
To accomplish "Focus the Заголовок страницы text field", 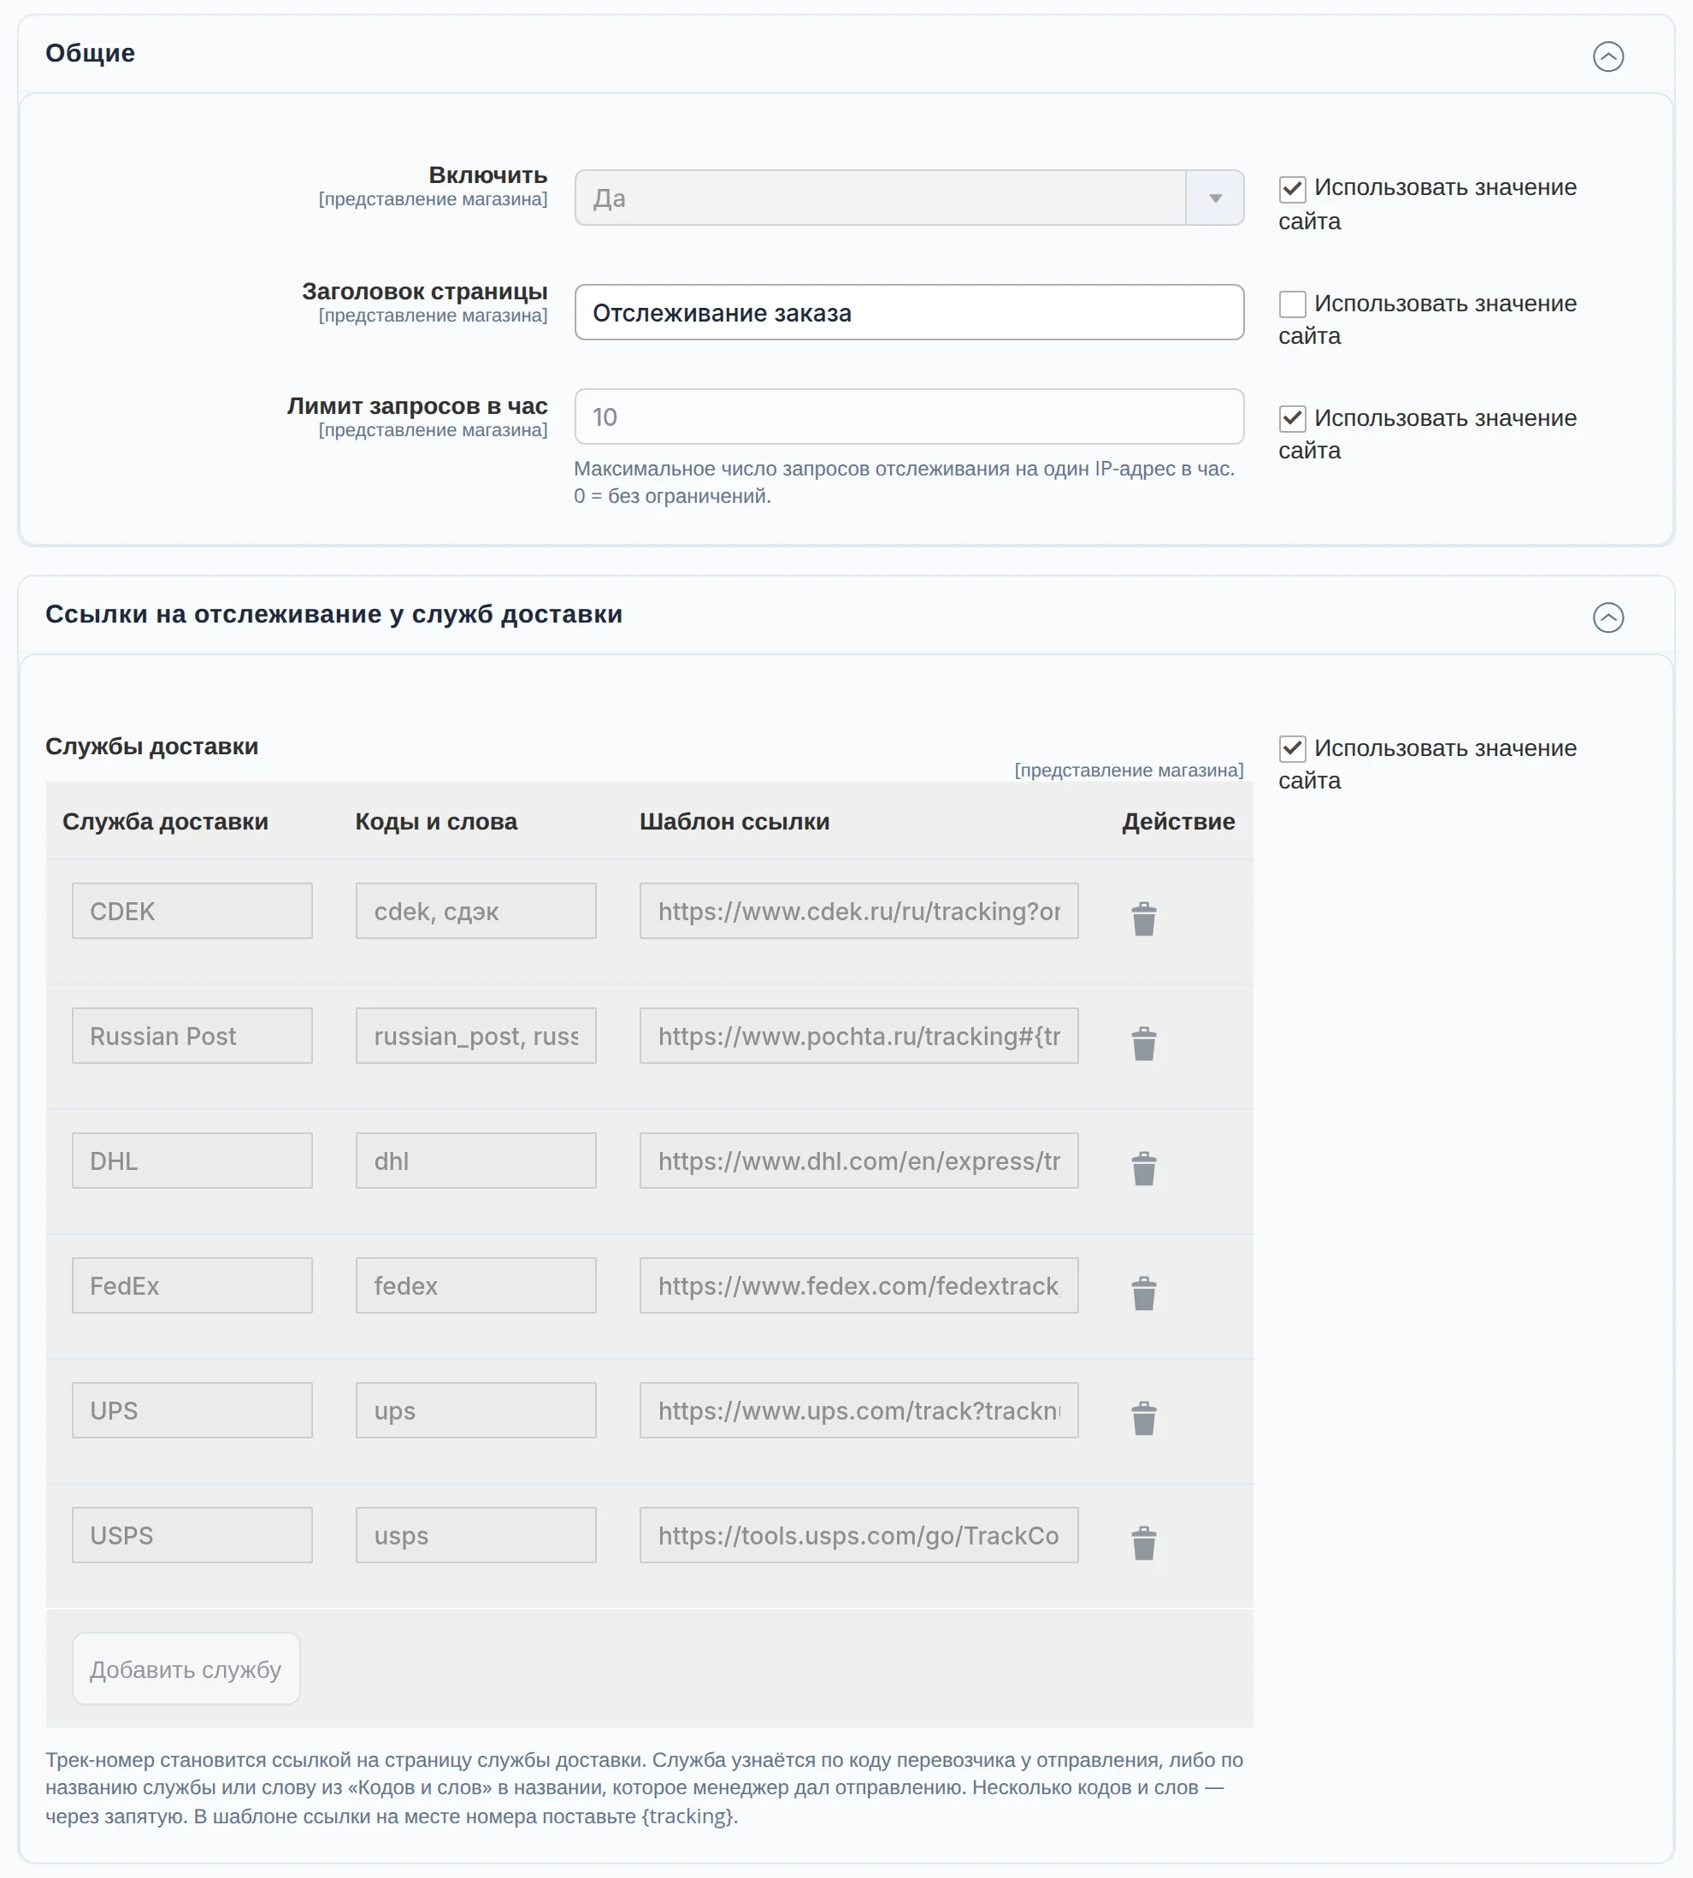I will coord(909,312).
